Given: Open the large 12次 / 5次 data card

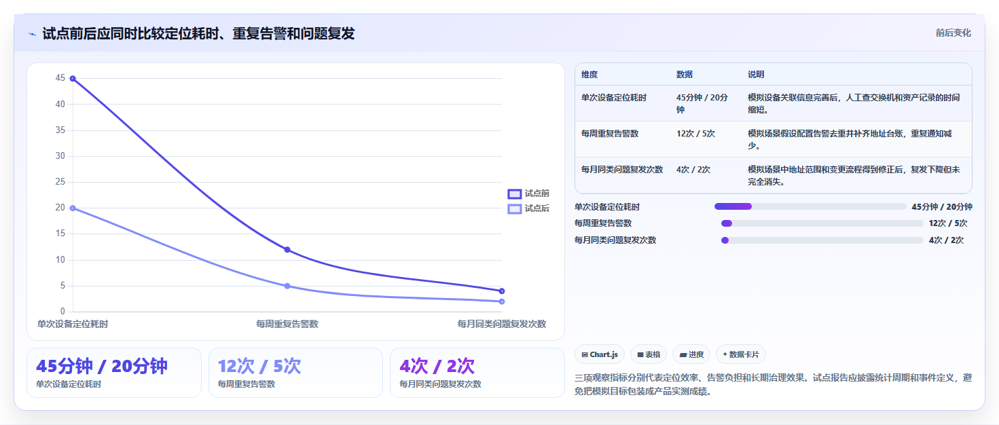Looking at the screenshot, I should pos(295,373).
